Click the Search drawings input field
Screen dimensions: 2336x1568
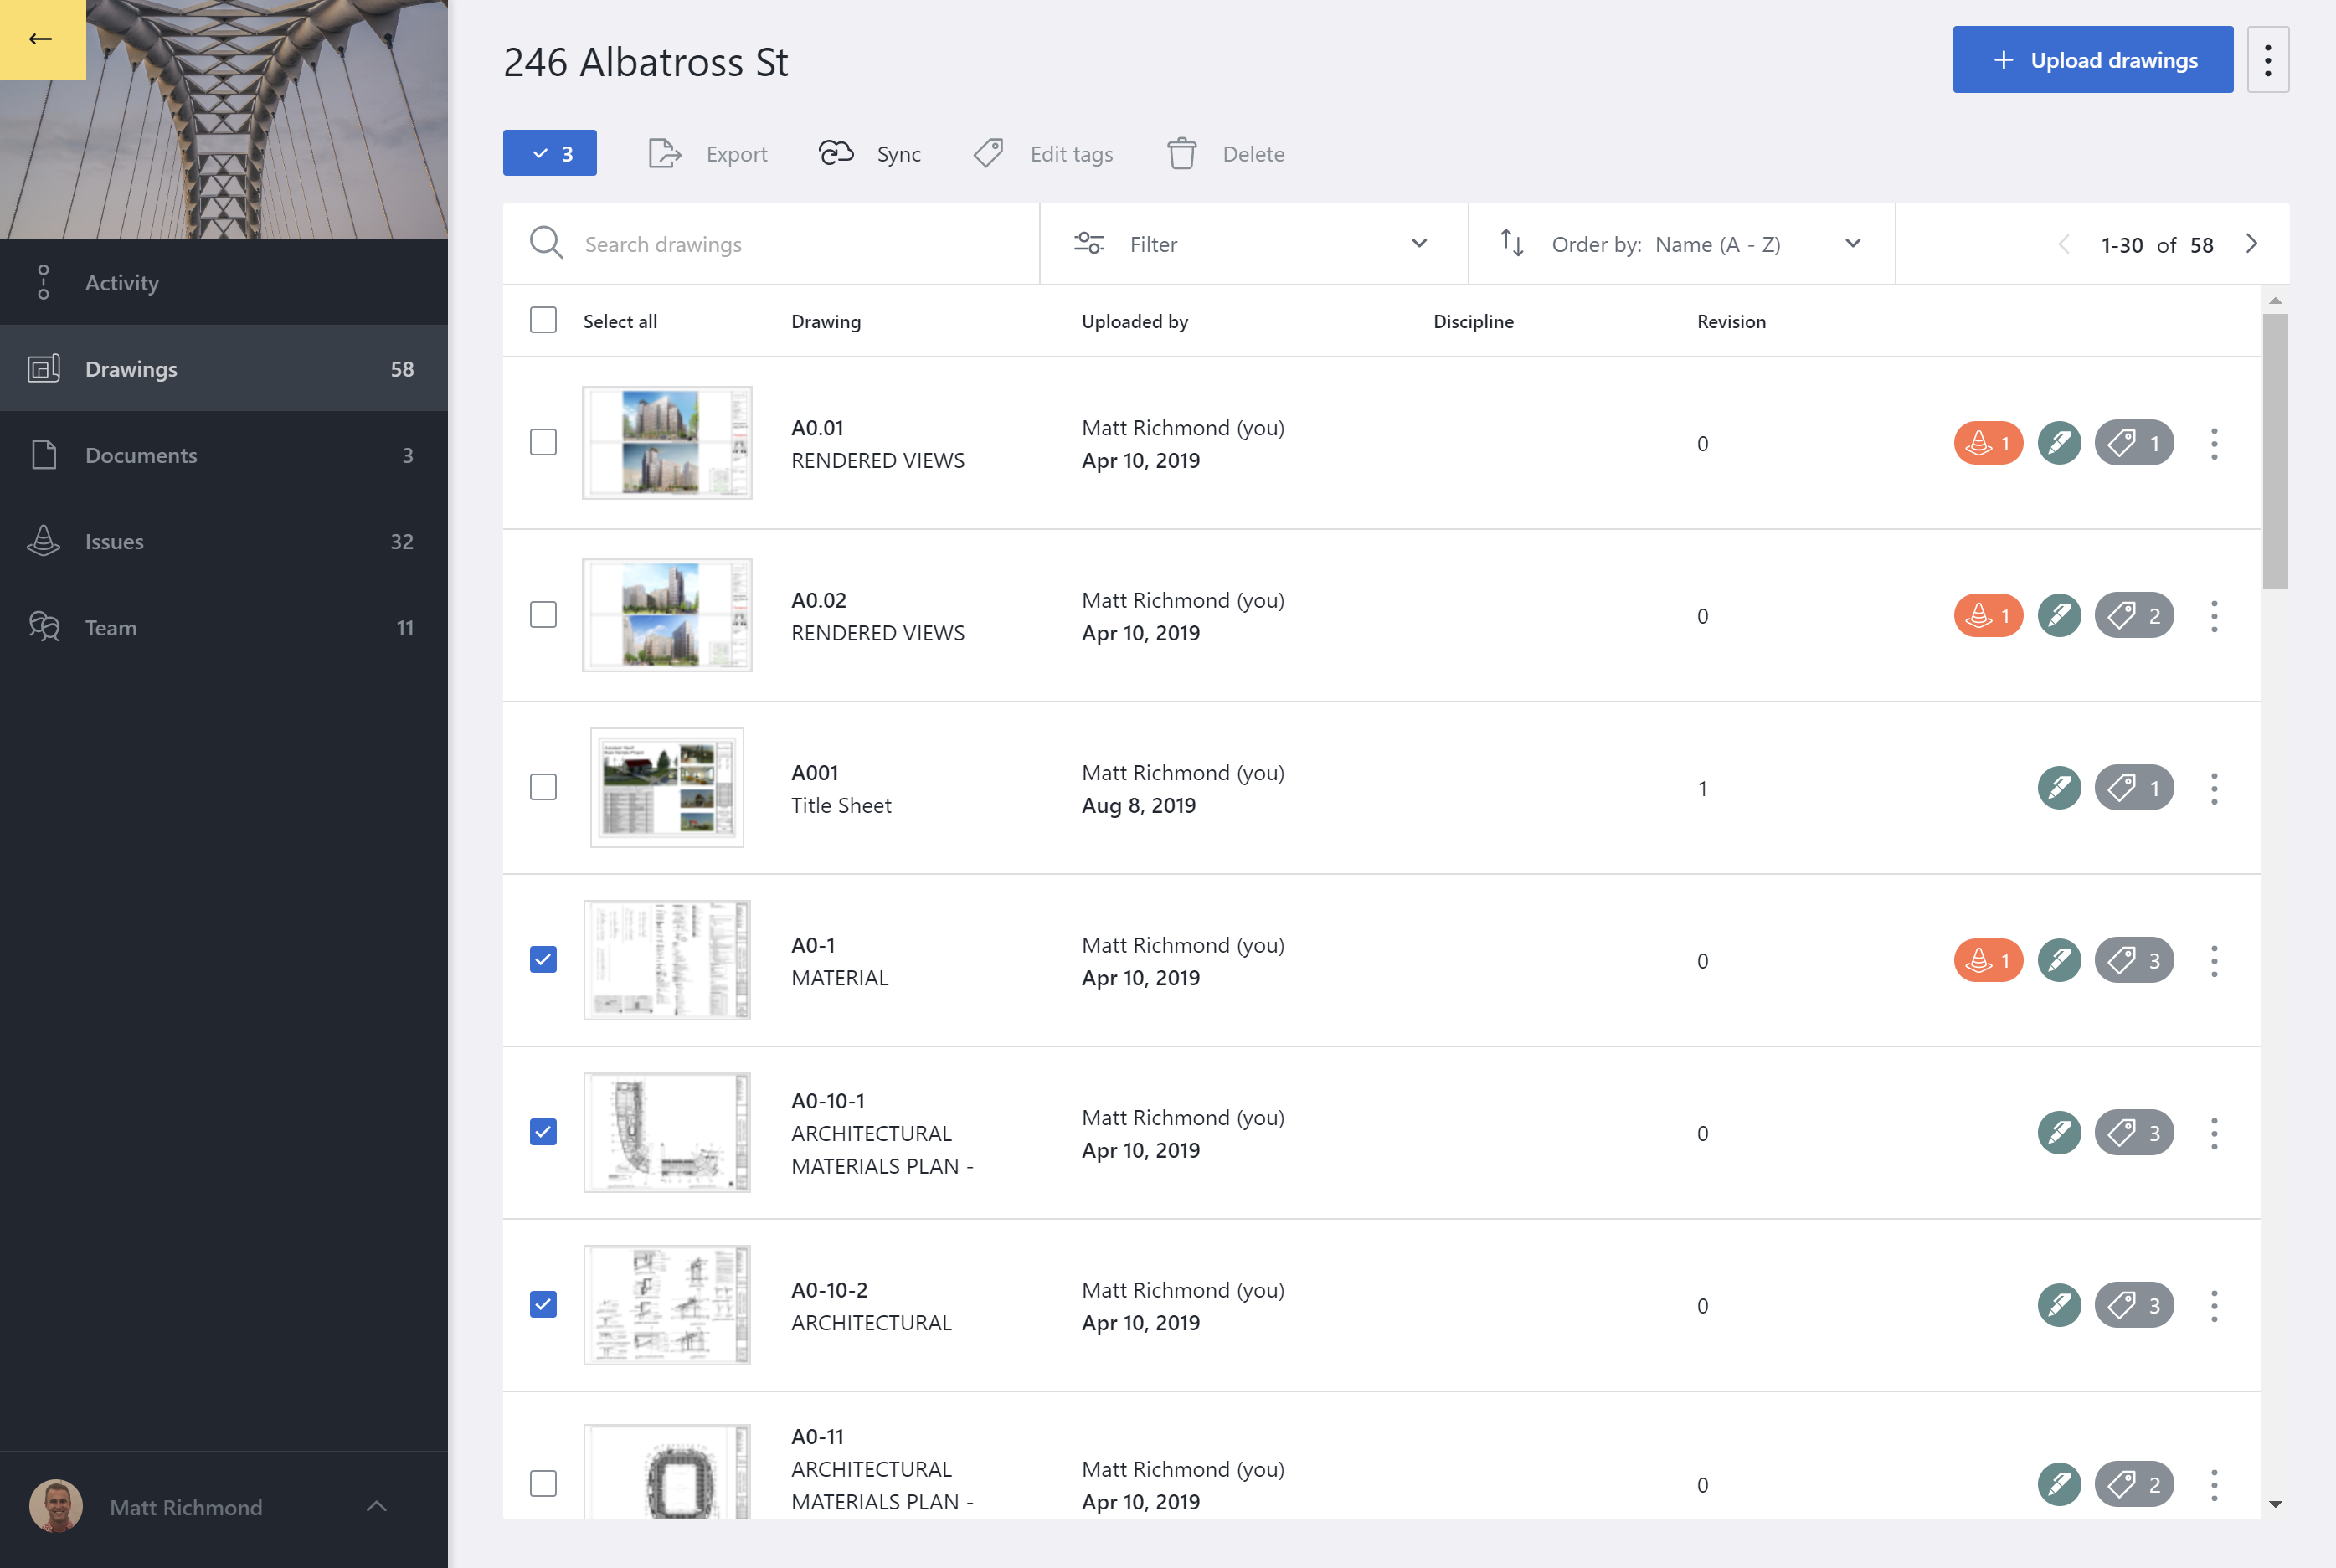(x=771, y=244)
